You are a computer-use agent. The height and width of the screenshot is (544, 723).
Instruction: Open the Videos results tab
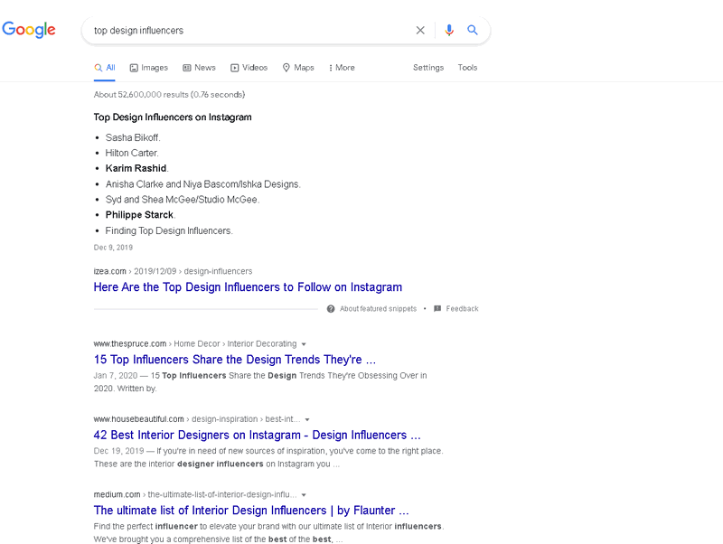coord(249,68)
